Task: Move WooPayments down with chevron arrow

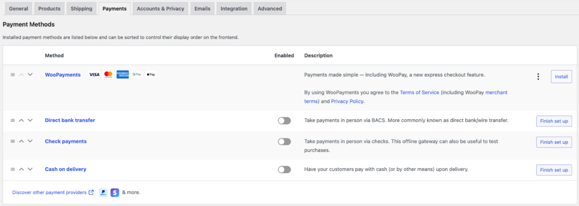Action: tap(31, 74)
